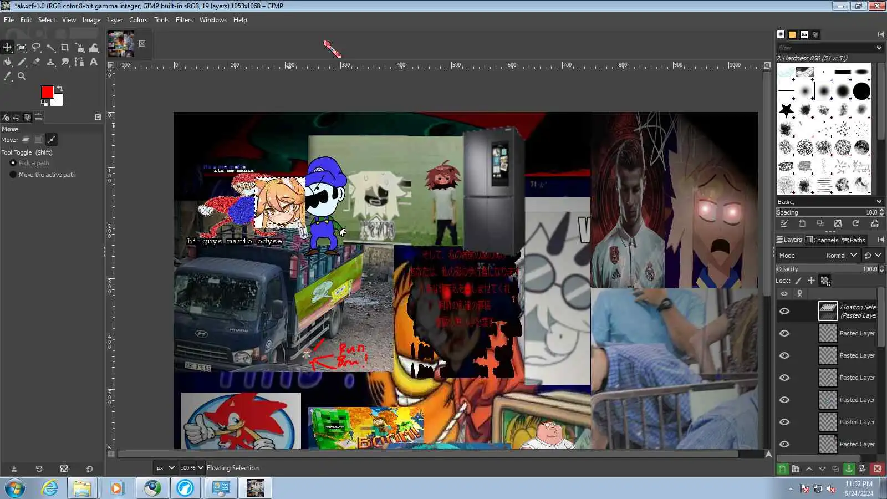Select the Rectangle Select tool
Image resolution: width=887 pixels, height=499 pixels.
22,48
